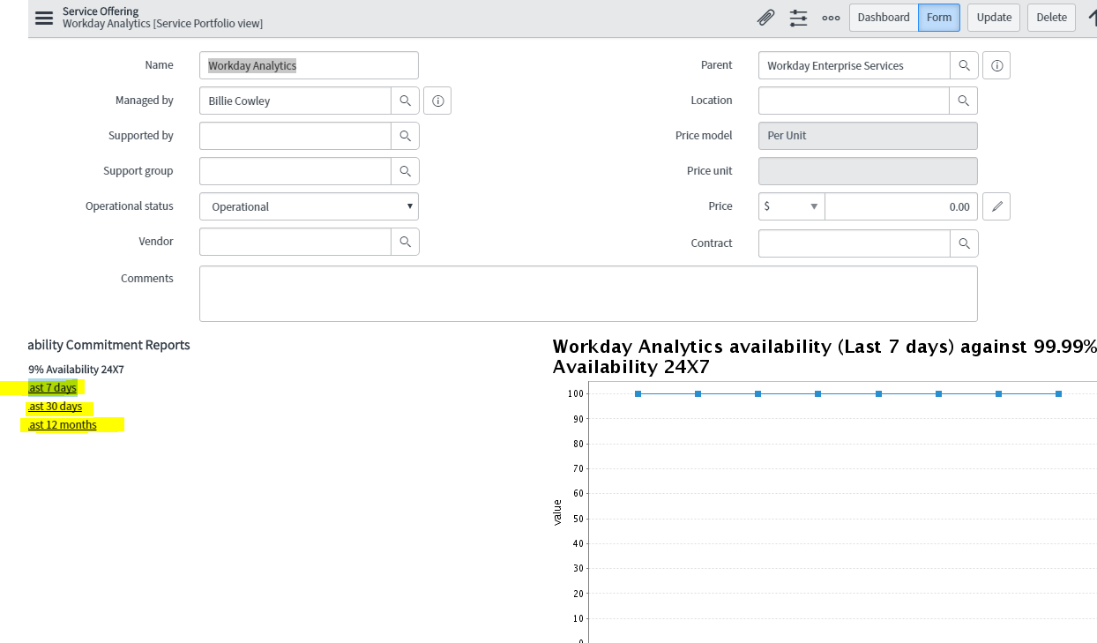Click the chart title text
This screenshot has width=1097, height=643.
pos(825,356)
